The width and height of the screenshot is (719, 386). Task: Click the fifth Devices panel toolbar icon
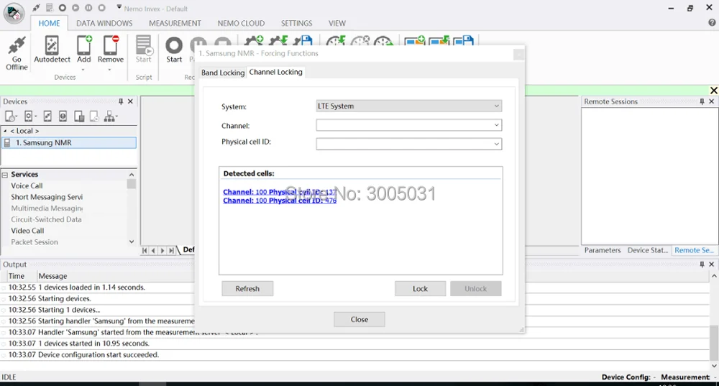click(x=79, y=116)
